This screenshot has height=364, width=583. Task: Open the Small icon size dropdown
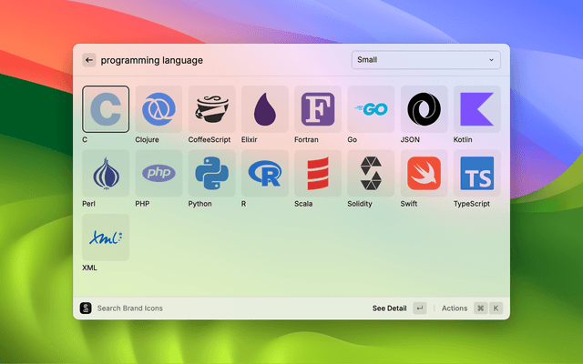pyautogui.click(x=425, y=60)
